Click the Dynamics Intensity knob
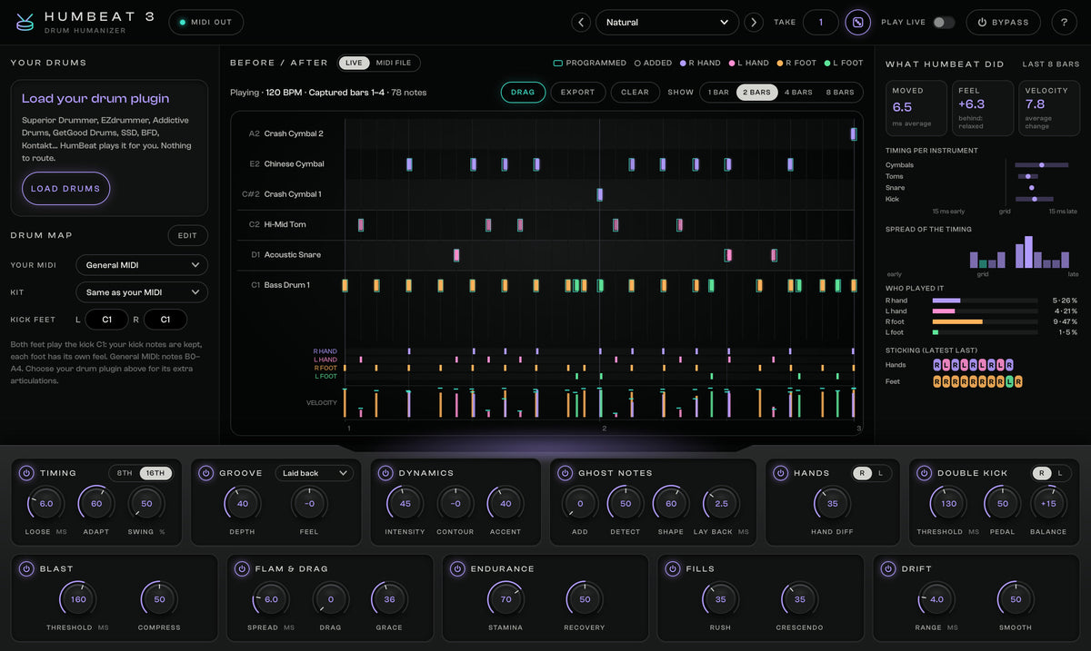This screenshot has width=1091, height=651. [x=405, y=503]
